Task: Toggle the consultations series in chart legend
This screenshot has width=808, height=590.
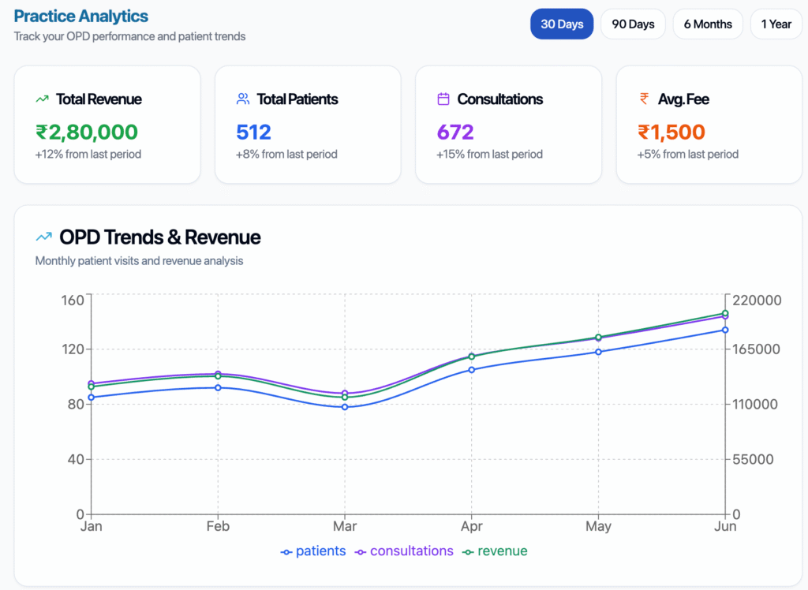Action: click(x=404, y=551)
